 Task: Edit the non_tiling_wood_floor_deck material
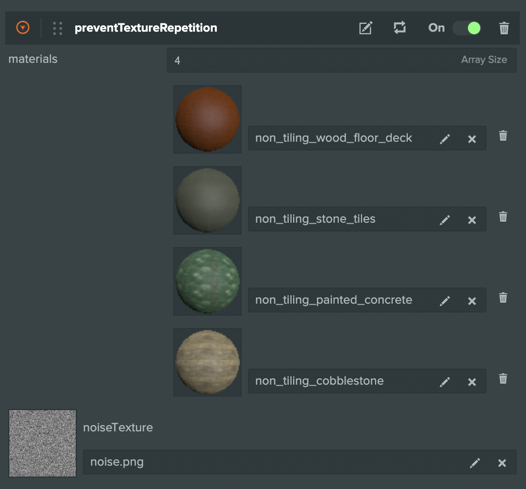(x=445, y=138)
